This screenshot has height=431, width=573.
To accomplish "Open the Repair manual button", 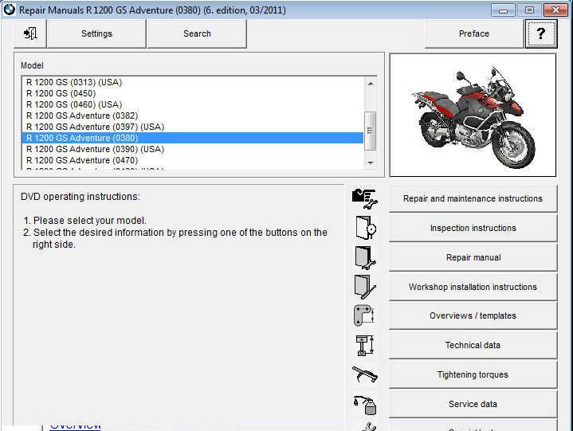I will click(473, 257).
